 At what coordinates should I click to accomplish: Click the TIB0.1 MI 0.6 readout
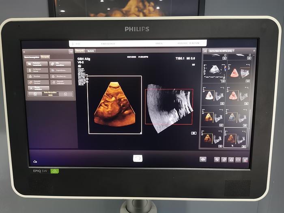185,58
